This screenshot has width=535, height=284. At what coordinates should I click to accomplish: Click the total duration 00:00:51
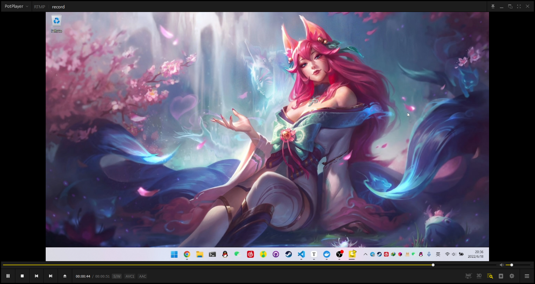[103, 276]
